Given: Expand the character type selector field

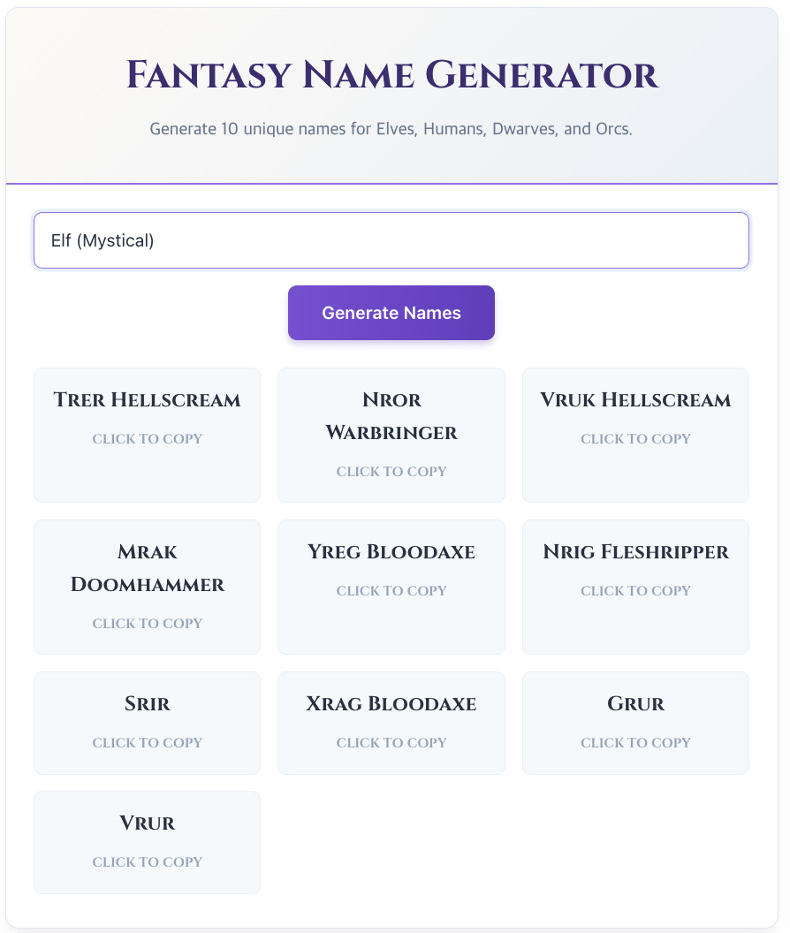Looking at the screenshot, I should coord(391,239).
